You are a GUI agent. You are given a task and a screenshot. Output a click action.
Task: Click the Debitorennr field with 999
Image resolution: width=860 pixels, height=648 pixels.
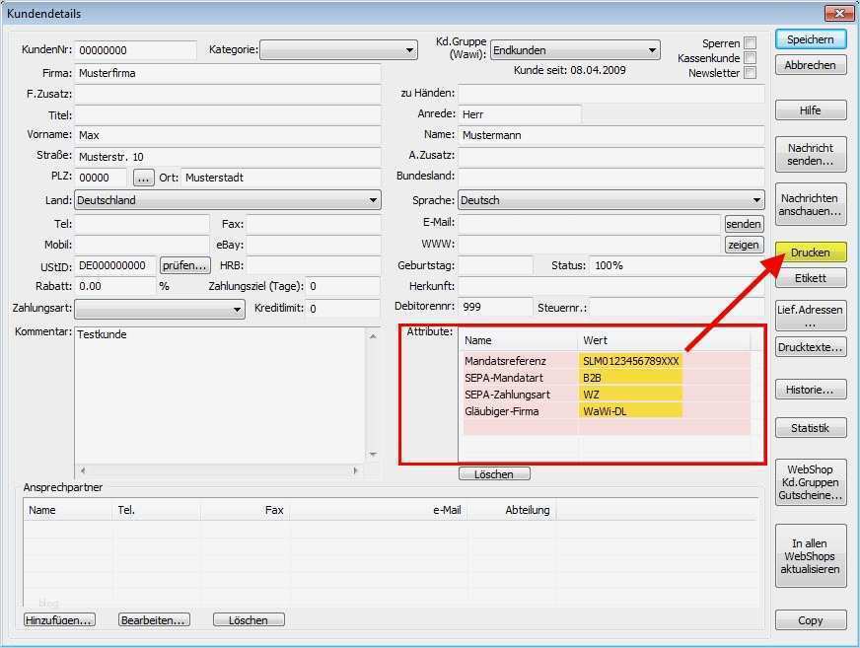click(495, 307)
